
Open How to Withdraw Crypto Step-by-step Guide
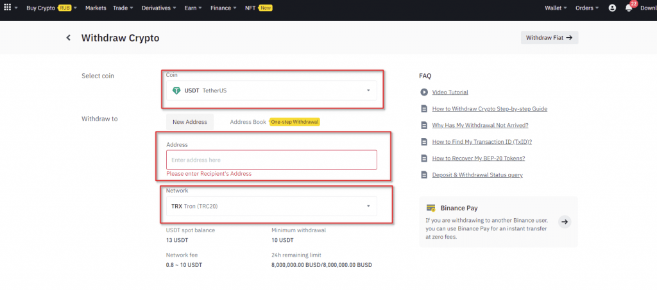pyautogui.click(x=490, y=108)
